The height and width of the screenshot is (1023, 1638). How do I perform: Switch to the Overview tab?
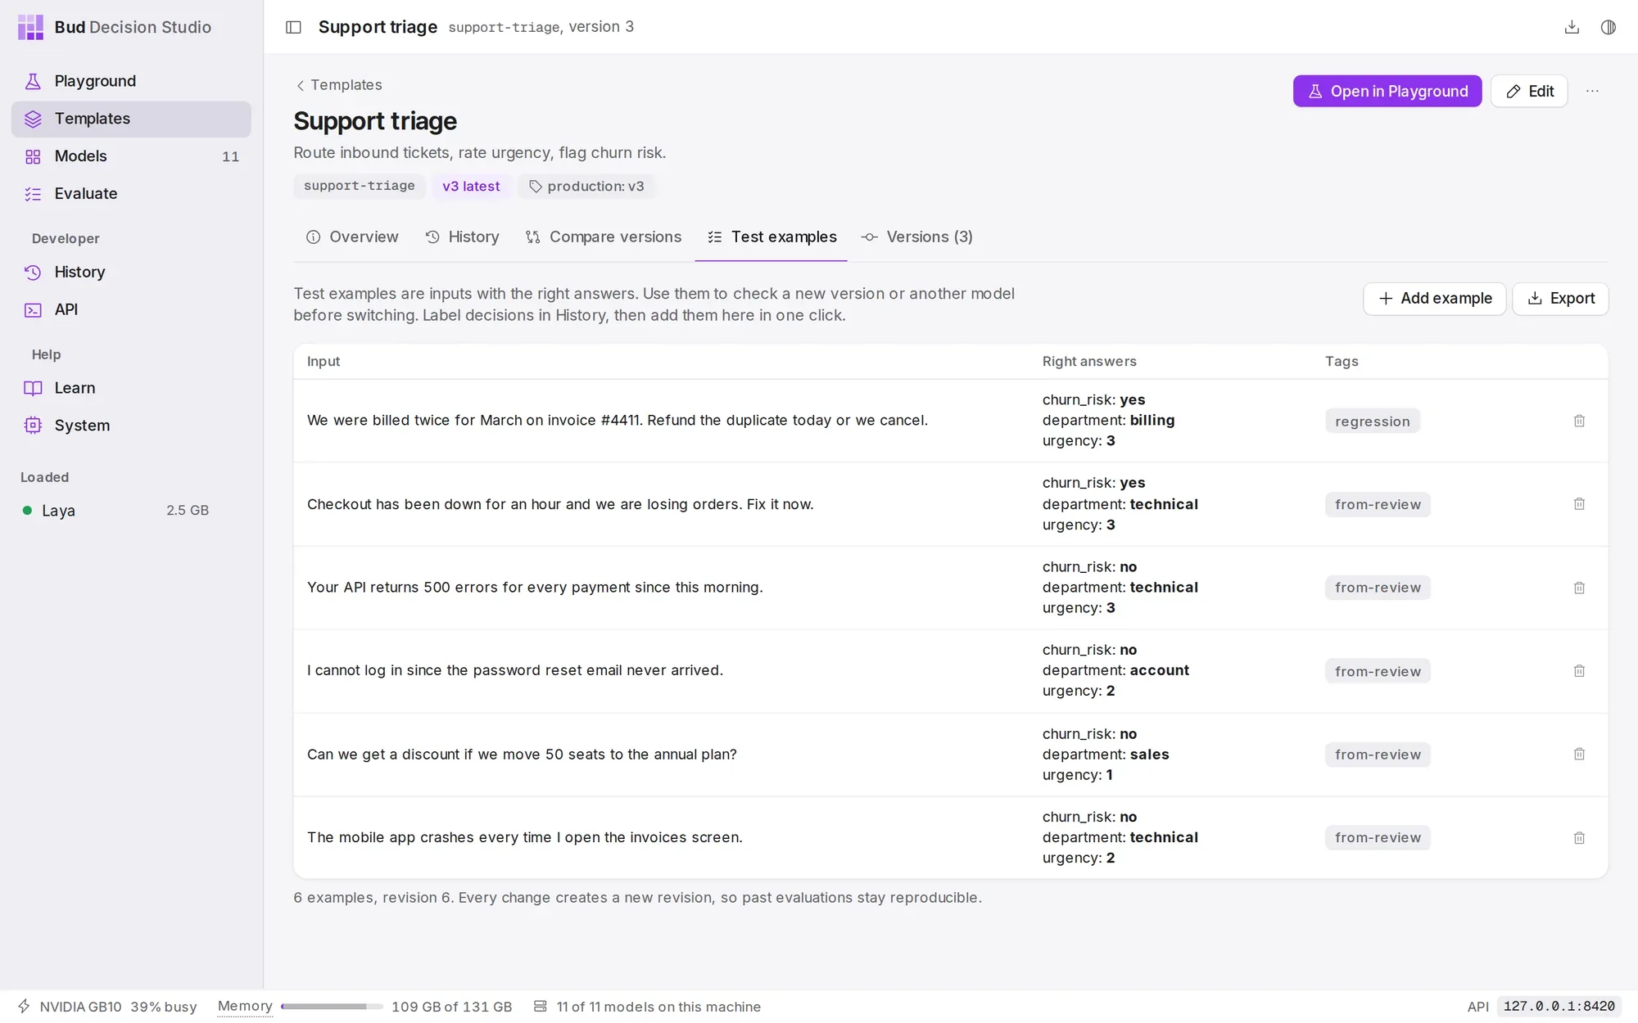[352, 237]
